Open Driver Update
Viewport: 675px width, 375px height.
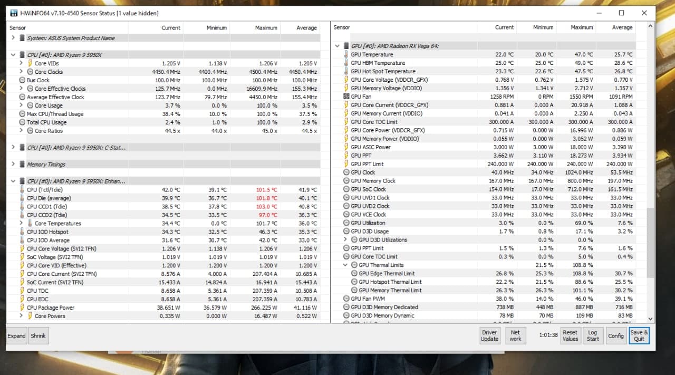(489, 335)
